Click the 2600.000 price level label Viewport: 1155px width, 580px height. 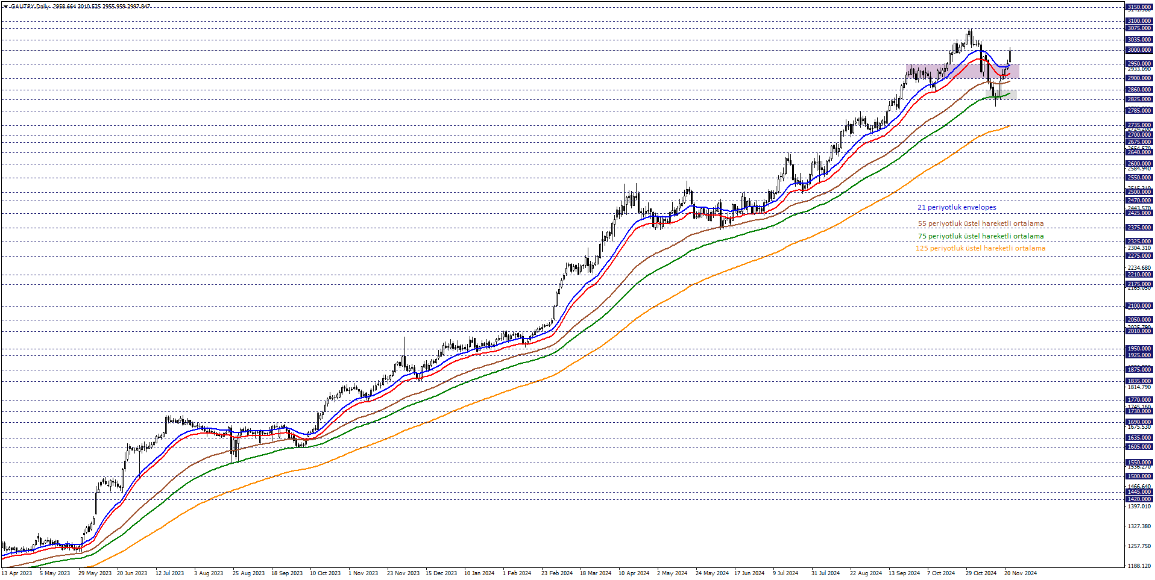[x=1139, y=164]
